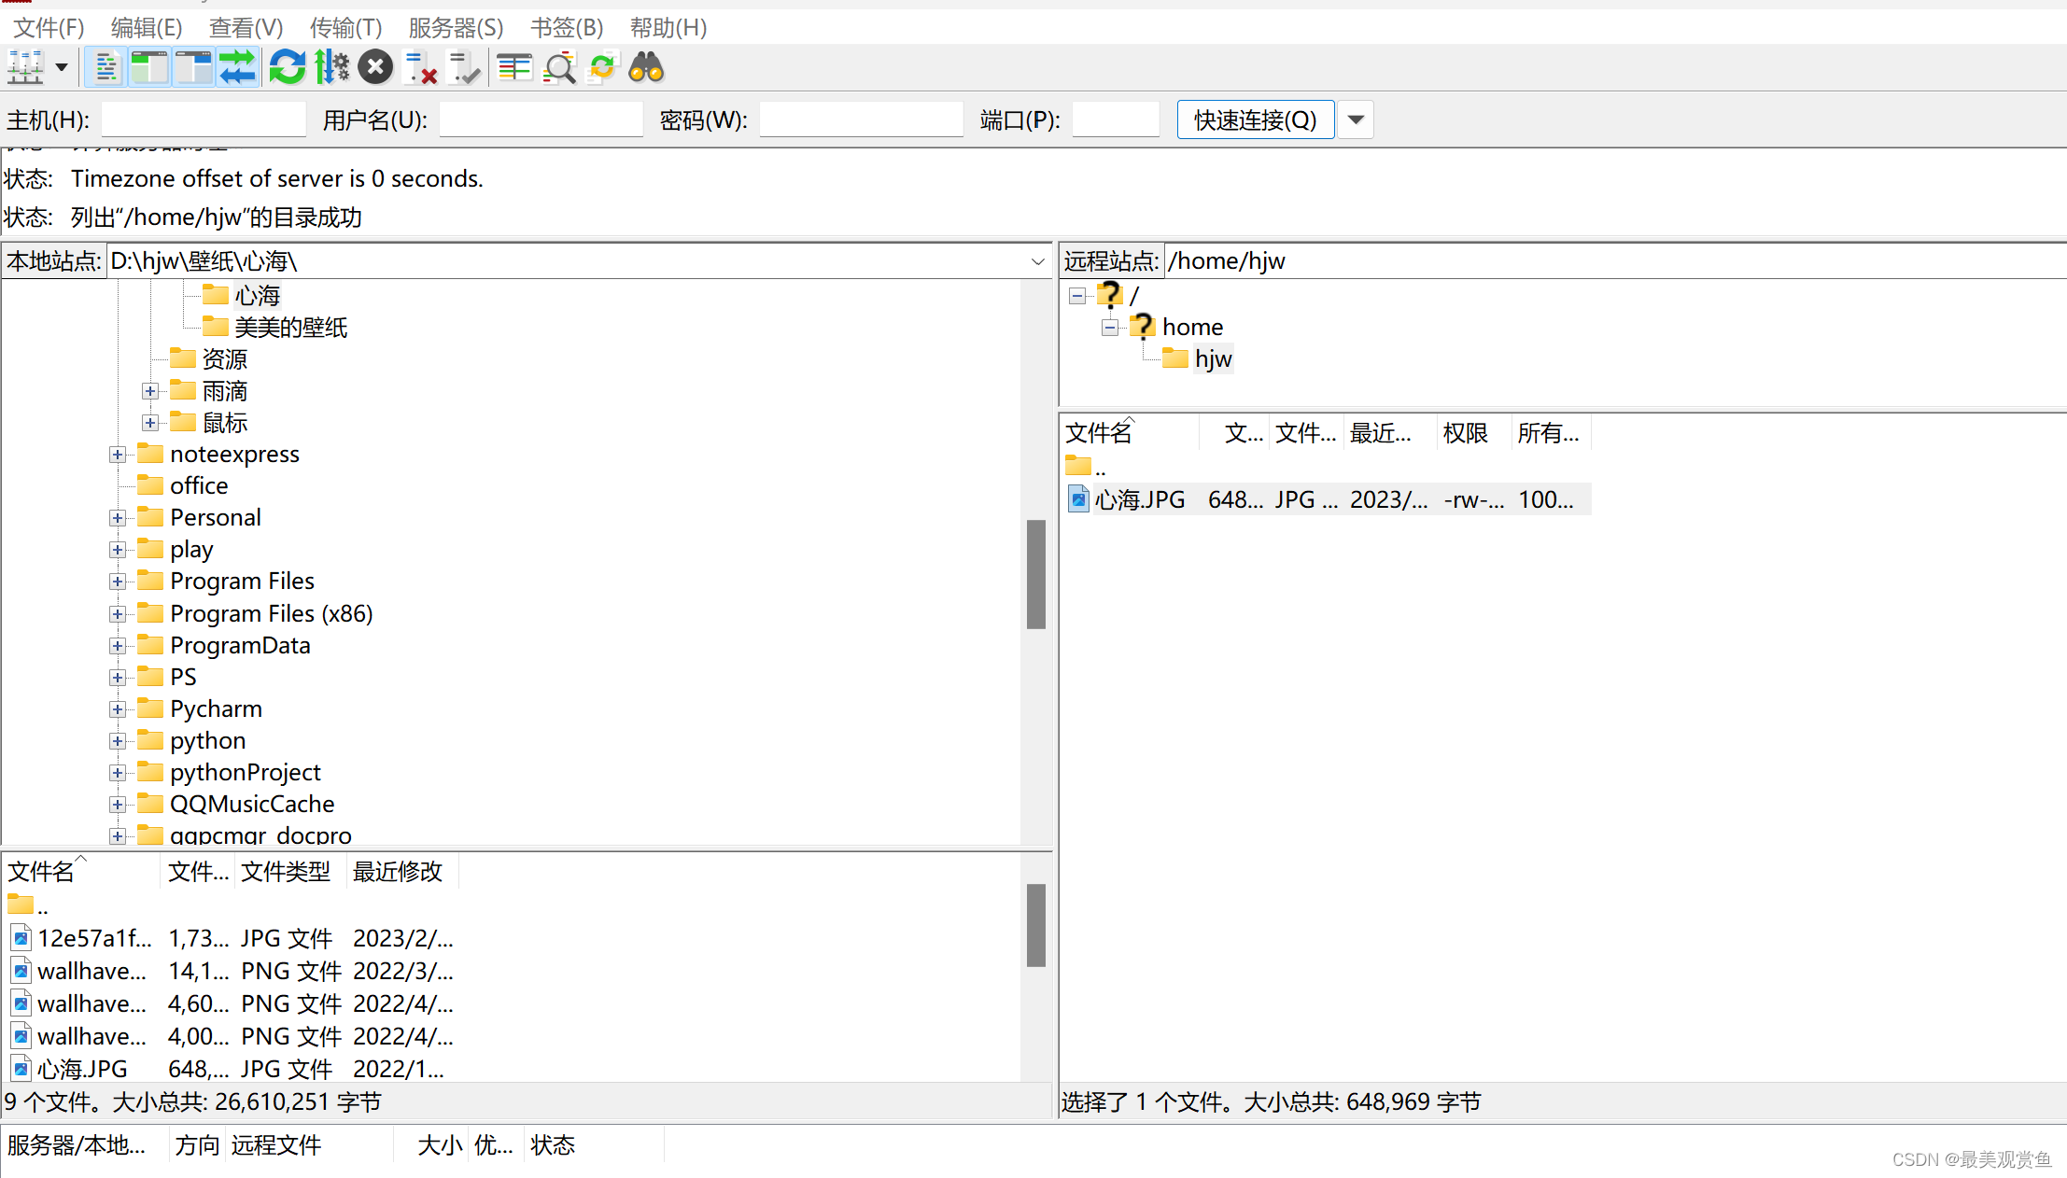Screen dimensions: 2067x1178
Task: Reconnect to the last server
Action: point(464,68)
